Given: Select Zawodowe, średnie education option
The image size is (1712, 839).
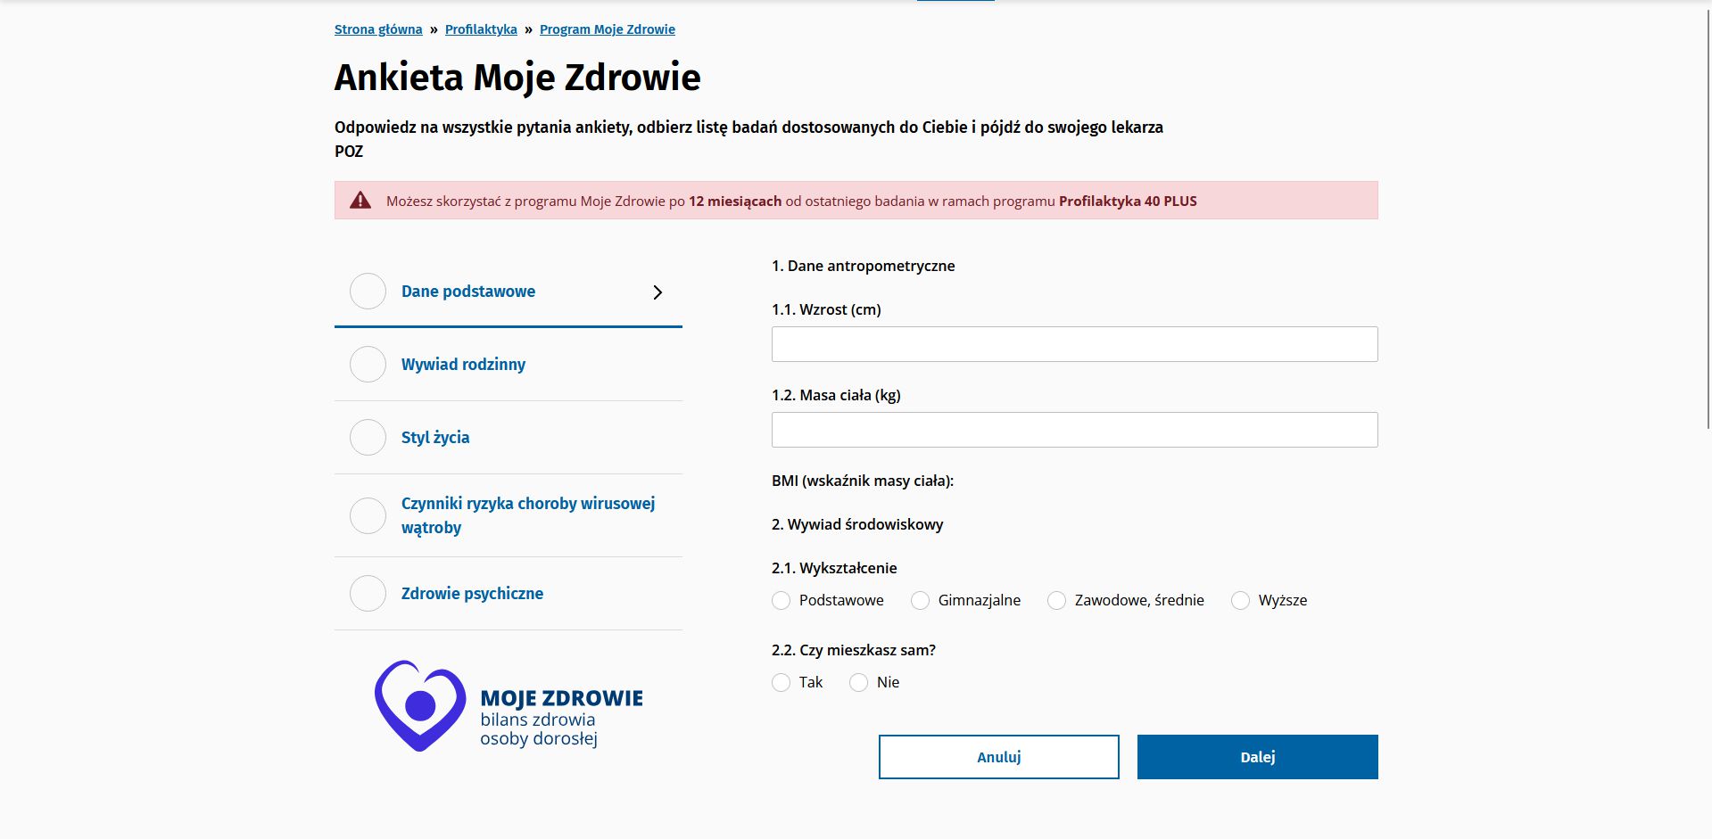Looking at the screenshot, I should pos(1057,600).
